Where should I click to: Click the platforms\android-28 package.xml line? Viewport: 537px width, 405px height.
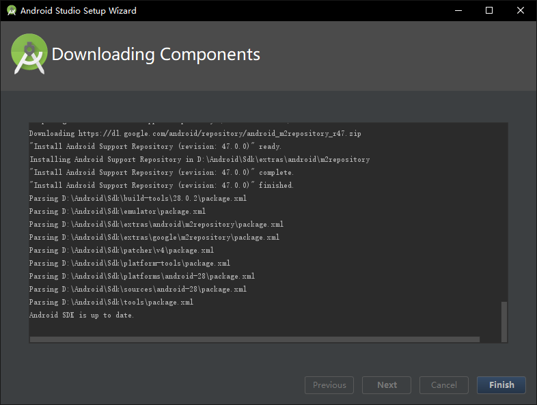[x=142, y=276]
